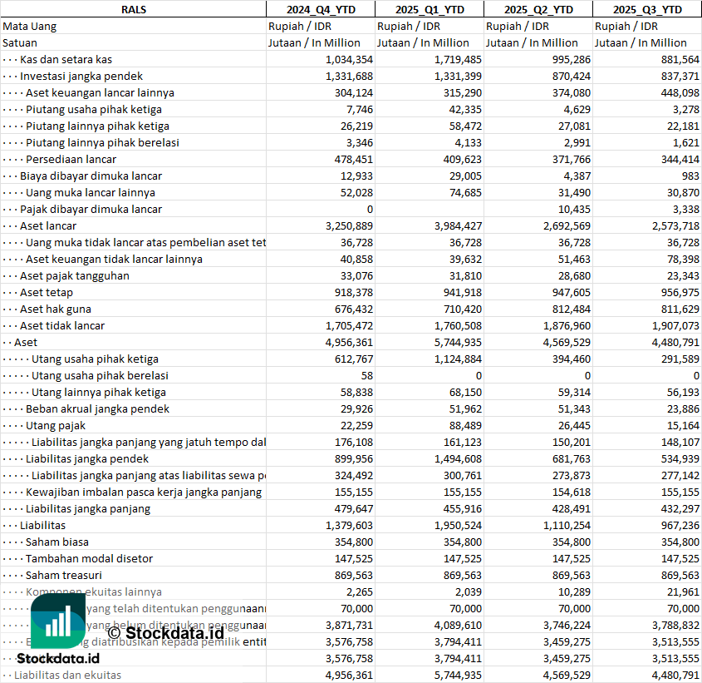Click the Mata Uang row label
This screenshot has width=702, height=683.
[30, 26]
